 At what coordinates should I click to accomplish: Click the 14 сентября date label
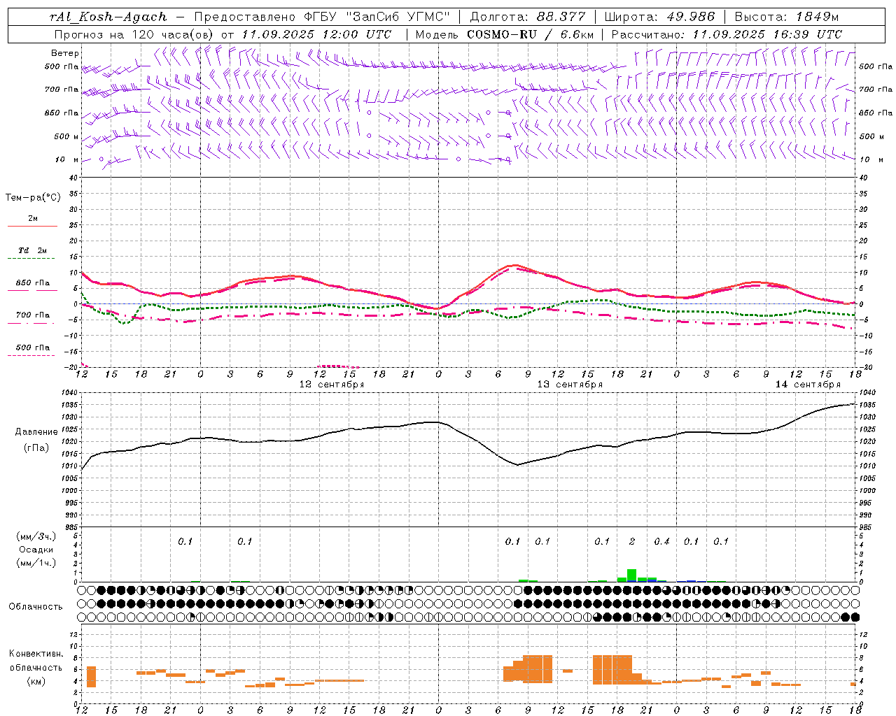(808, 385)
